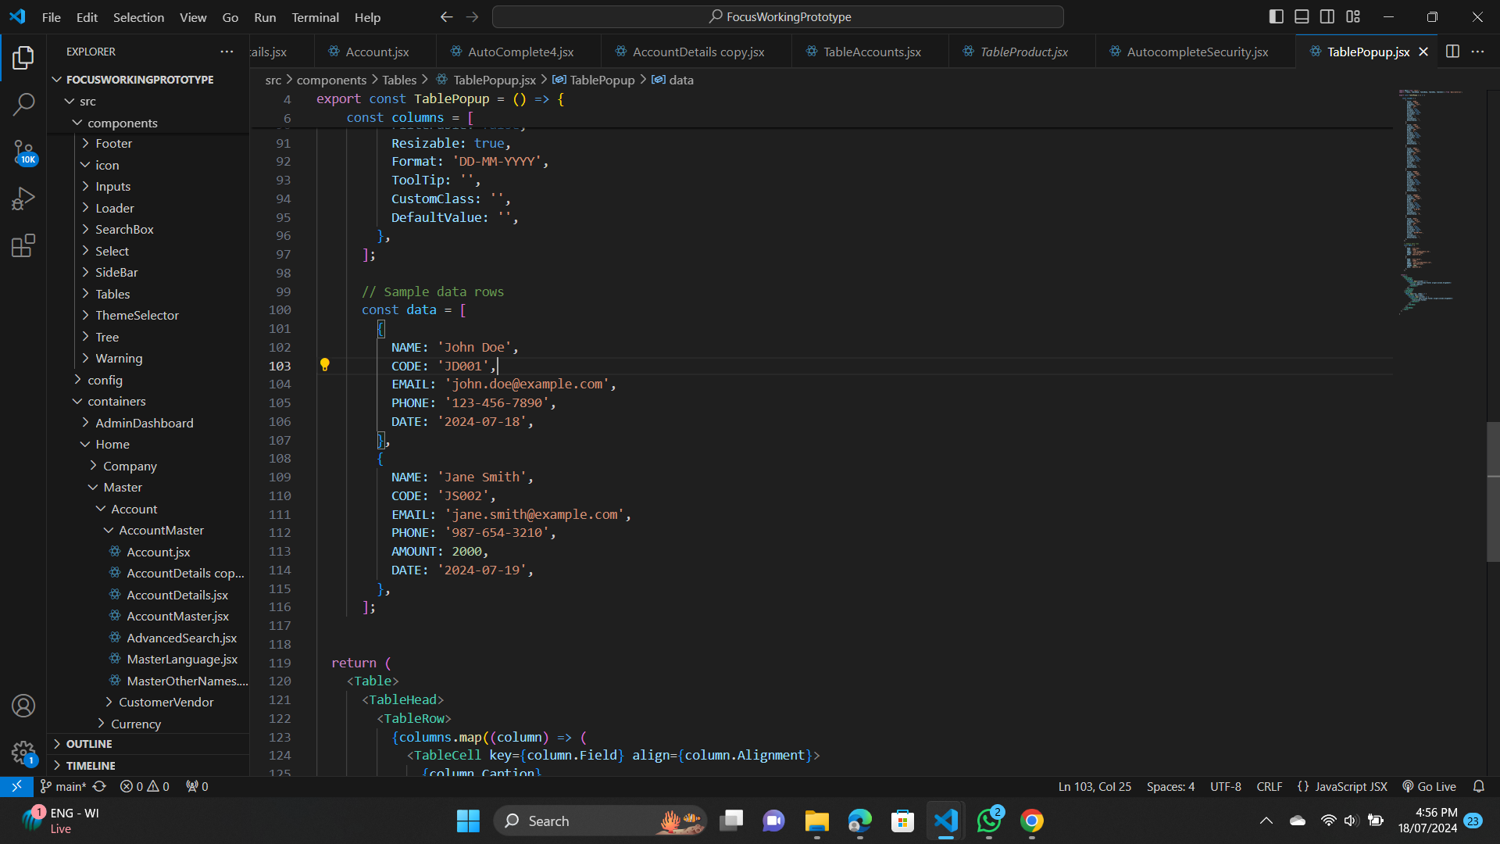Screen dimensions: 1500x844
Task: Toggle the bottom panel layout button
Action: (x=1302, y=16)
